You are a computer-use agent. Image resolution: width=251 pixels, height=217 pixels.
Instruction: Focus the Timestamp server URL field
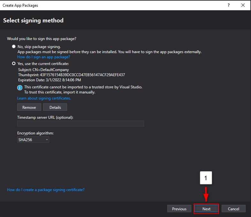pos(80,124)
